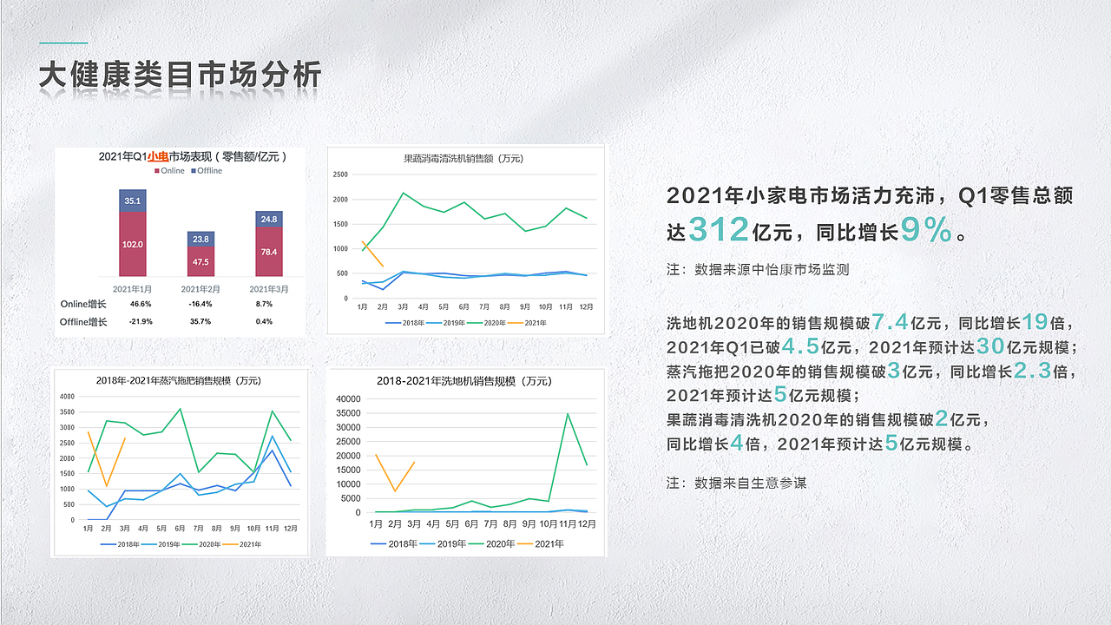This screenshot has height=625, width=1111.
Task: Select the highlighted 30 亿元 figure
Action: point(990,347)
